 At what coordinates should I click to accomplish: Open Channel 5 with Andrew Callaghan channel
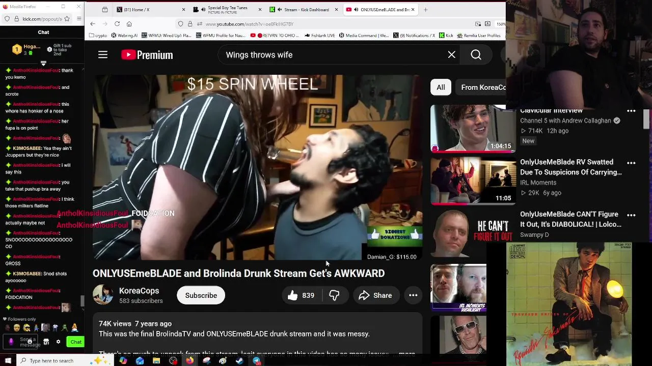coord(565,121)
